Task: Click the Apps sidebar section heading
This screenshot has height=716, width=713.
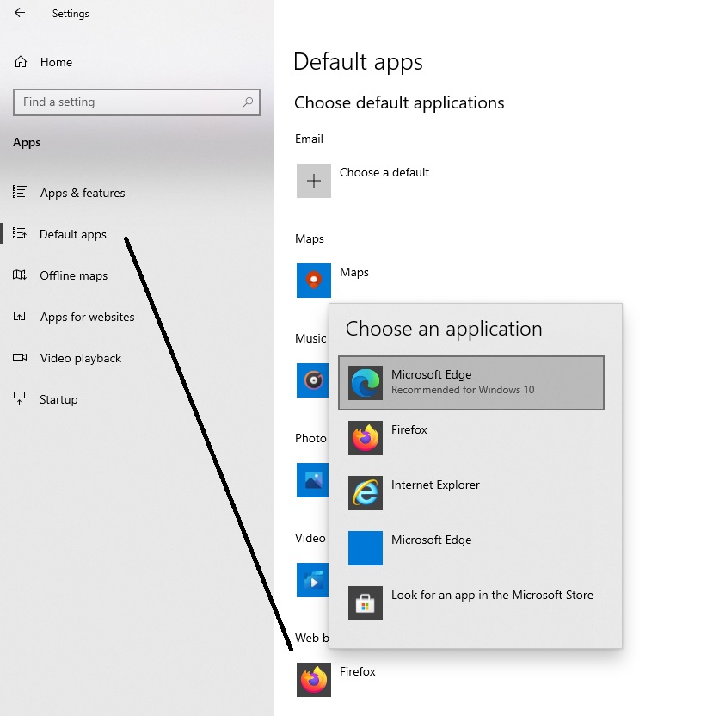Action: 27,143
